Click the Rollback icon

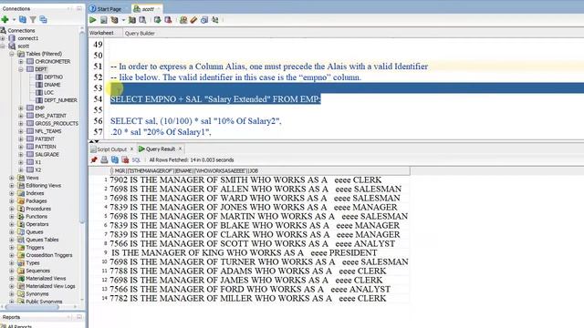[x=168, y=20]
